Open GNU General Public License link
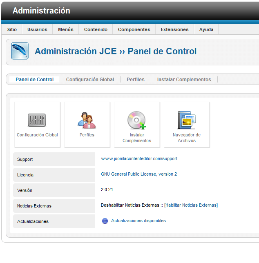The image size is (259, 263). 139,174
